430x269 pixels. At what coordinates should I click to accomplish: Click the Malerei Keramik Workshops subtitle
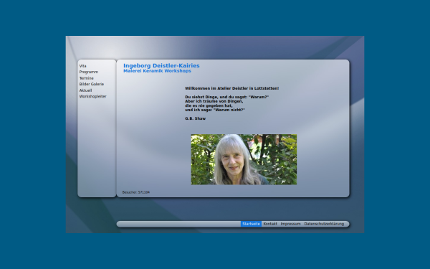click(x=157, y=71)
